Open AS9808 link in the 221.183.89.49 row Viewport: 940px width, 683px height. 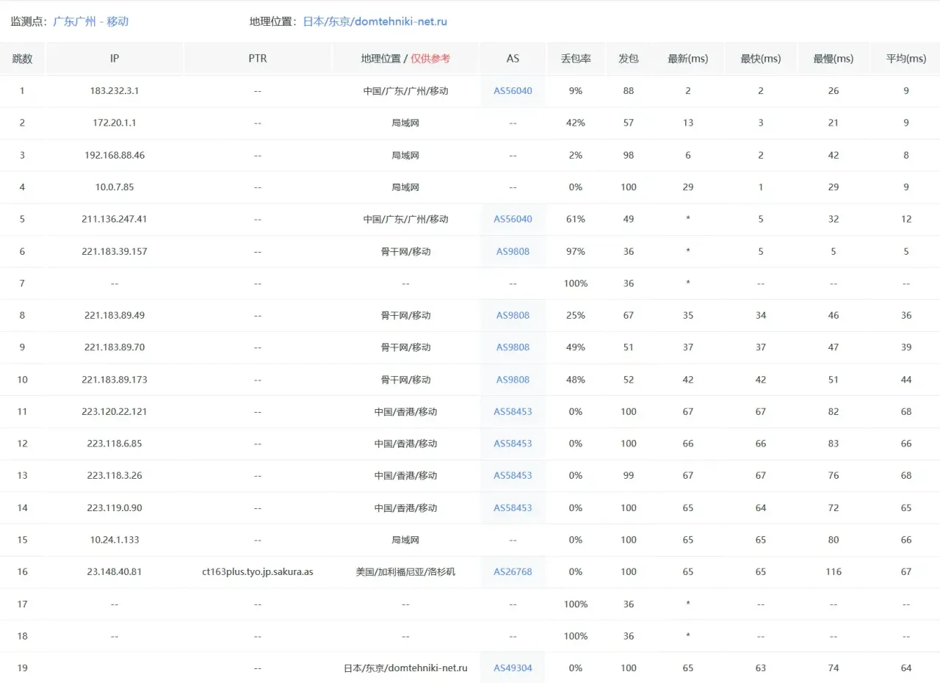point(513,315)
